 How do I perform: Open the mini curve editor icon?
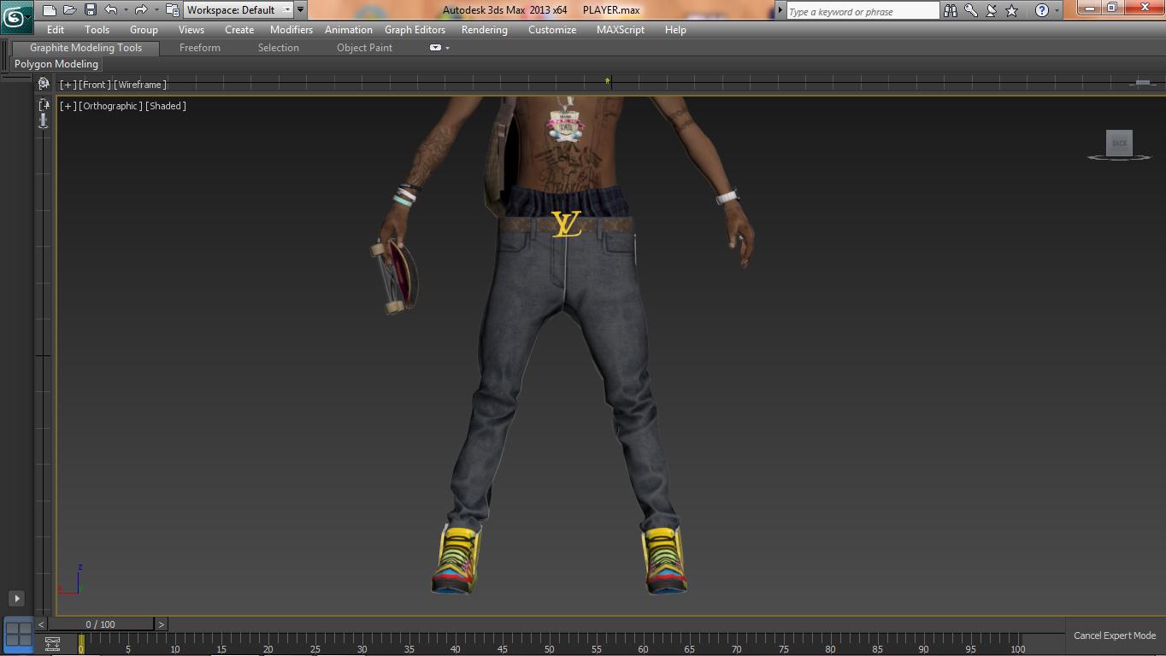(x=52, y=644)
